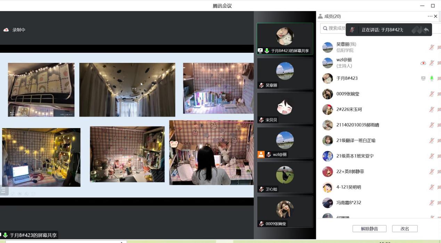Screen dimensions: 441x243
Task: Click cloud recording icon beside wzl@丽
Action: pyautogui.click(x=423, y=63)
